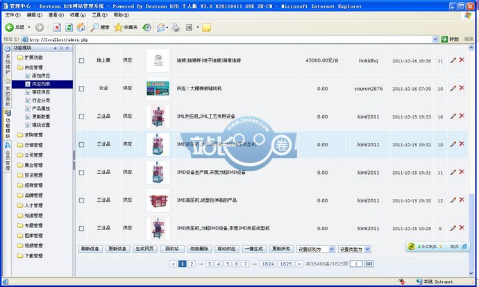This screenshot has width=479, height=287.
Task: Expand the 求购管理 folder in sidebar
Action: (33, 136)
